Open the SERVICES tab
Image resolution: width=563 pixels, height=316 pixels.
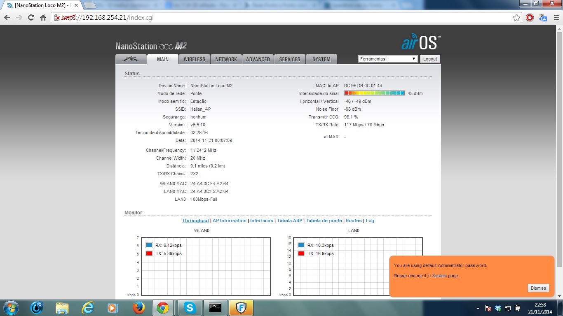290,59
